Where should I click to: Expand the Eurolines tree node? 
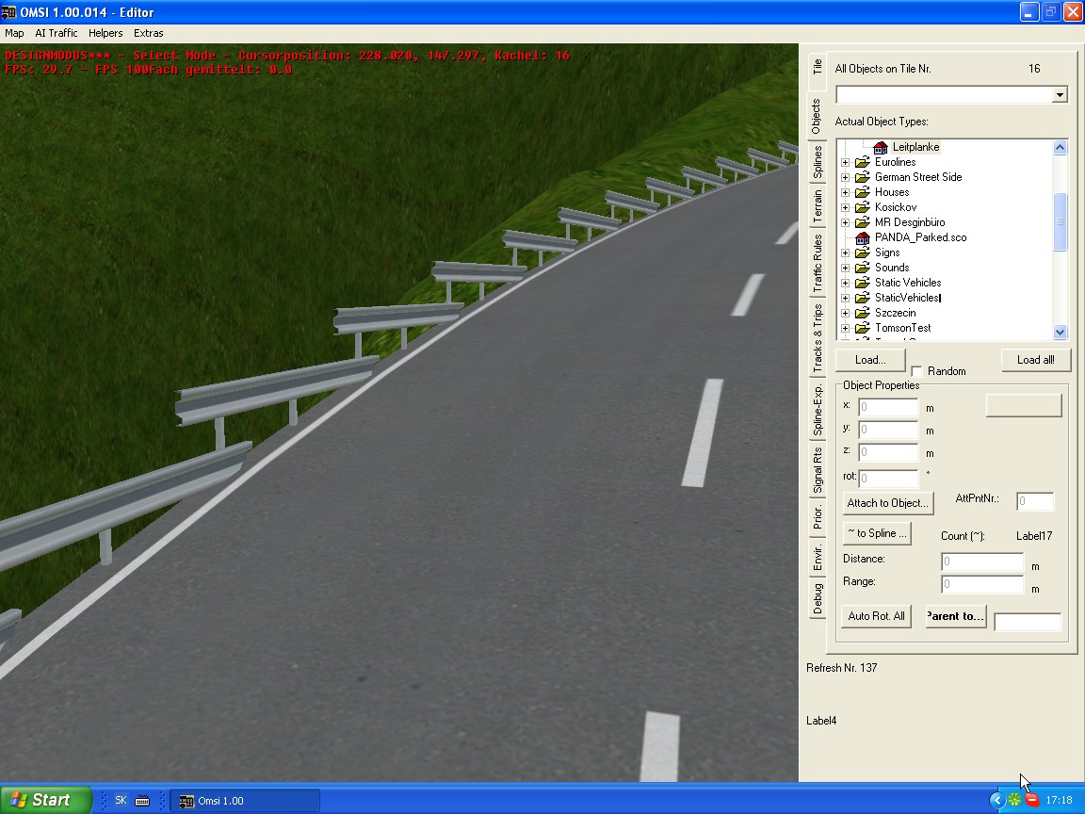pyautogui.click(x=845, y=162)
